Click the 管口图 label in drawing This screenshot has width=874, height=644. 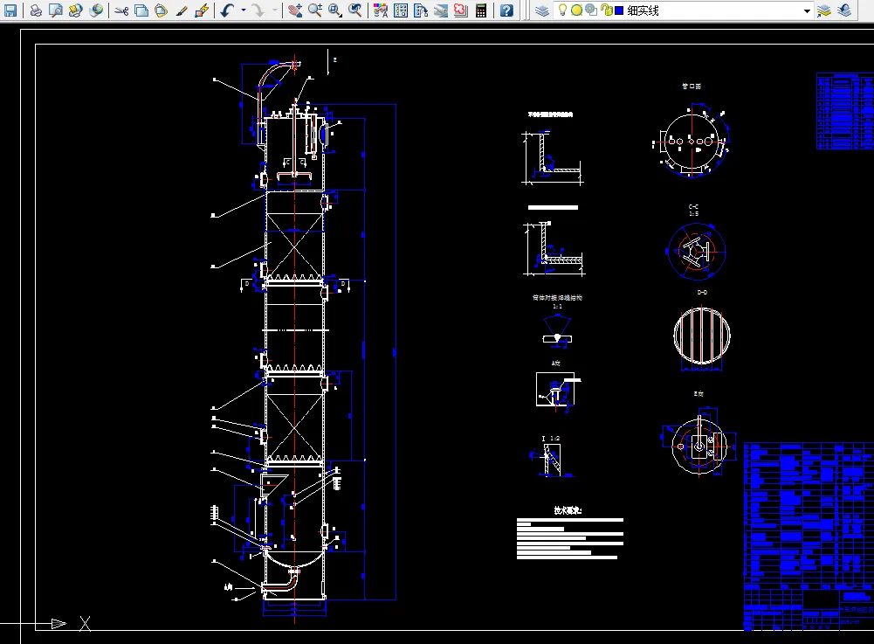[x=692, y=86]
